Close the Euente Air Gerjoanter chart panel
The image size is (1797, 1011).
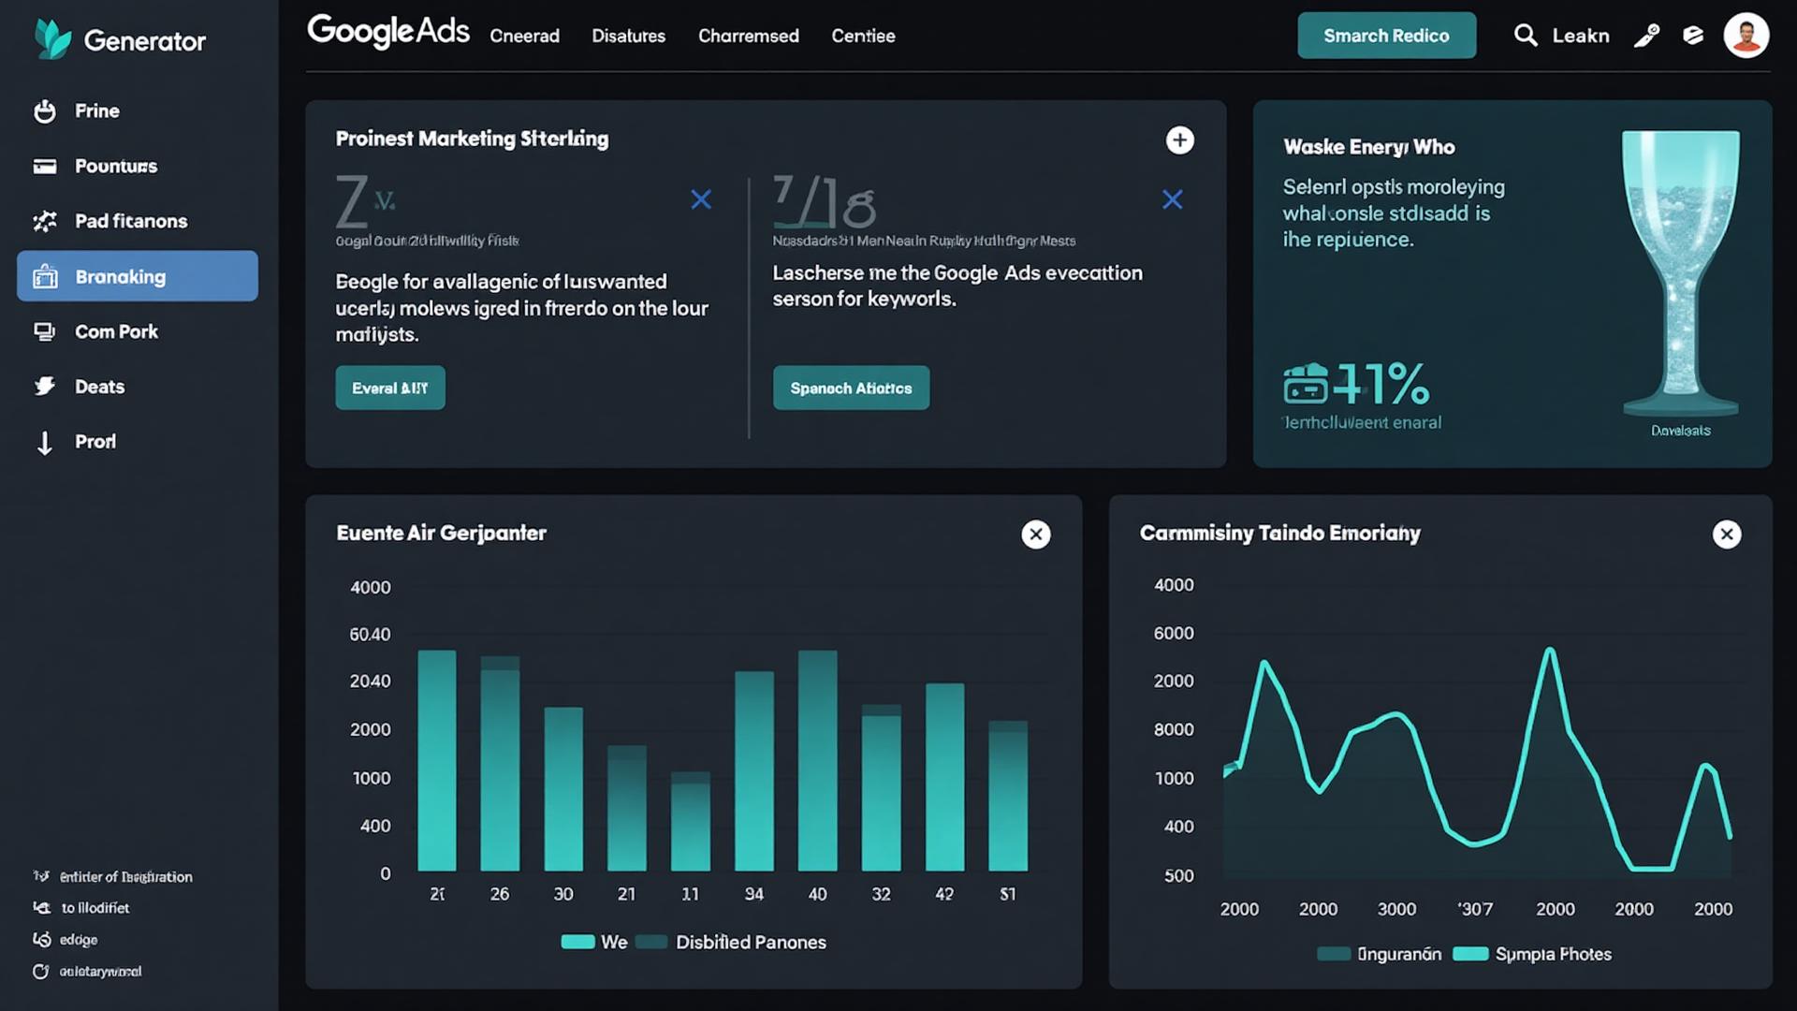click(1036, 535)
